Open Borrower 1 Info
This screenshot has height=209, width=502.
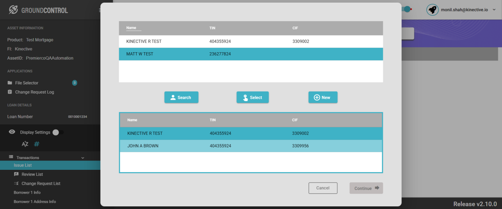(27, 193)
